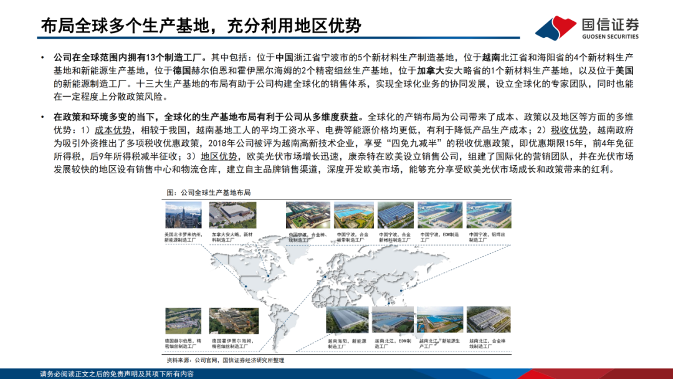Click the bold word 加拿大 in first paragraph
This screenshot has width=673, height=379.
coord(431,71)
